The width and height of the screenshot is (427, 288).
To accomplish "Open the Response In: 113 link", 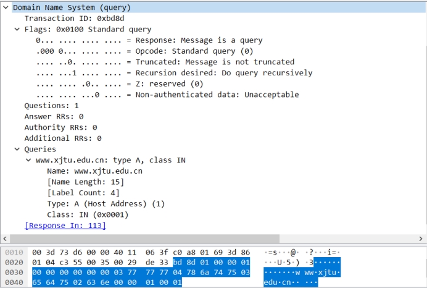I will pos(65,226).
